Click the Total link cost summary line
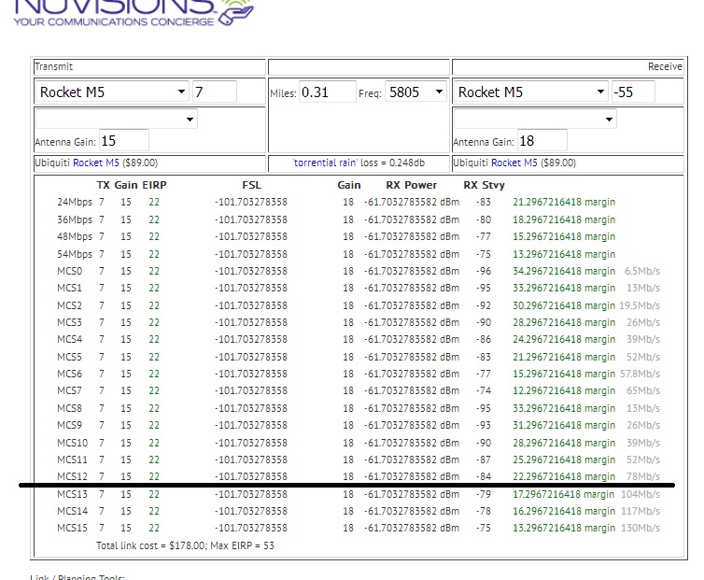This screenshot has width=704, height=580. (185, 545)
